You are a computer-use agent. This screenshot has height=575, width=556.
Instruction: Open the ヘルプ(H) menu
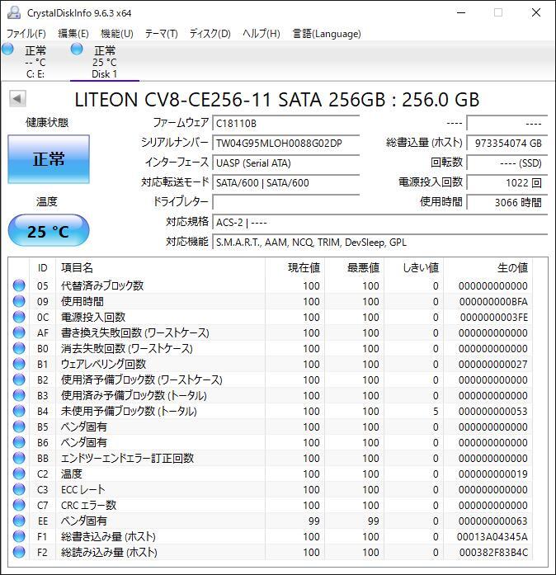pos(262,34)
